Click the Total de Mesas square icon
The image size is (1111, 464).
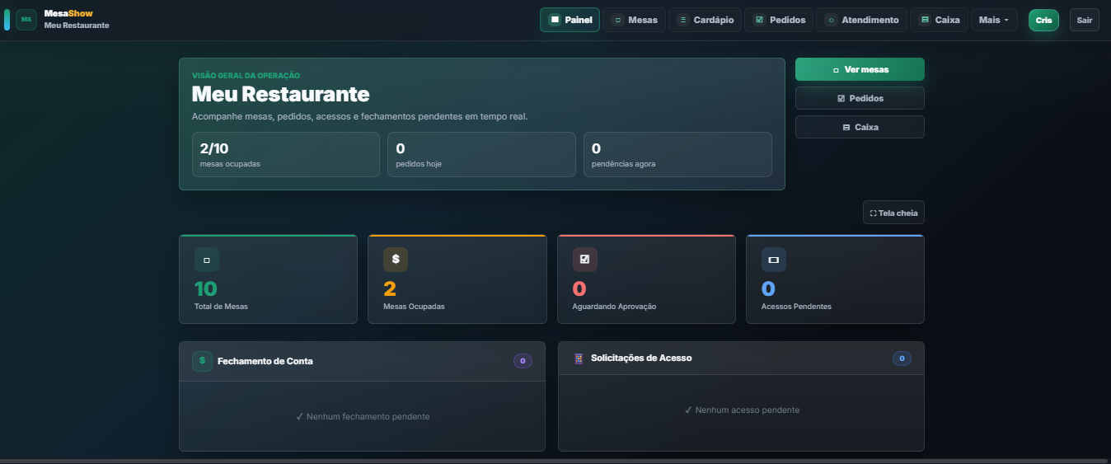207,260
